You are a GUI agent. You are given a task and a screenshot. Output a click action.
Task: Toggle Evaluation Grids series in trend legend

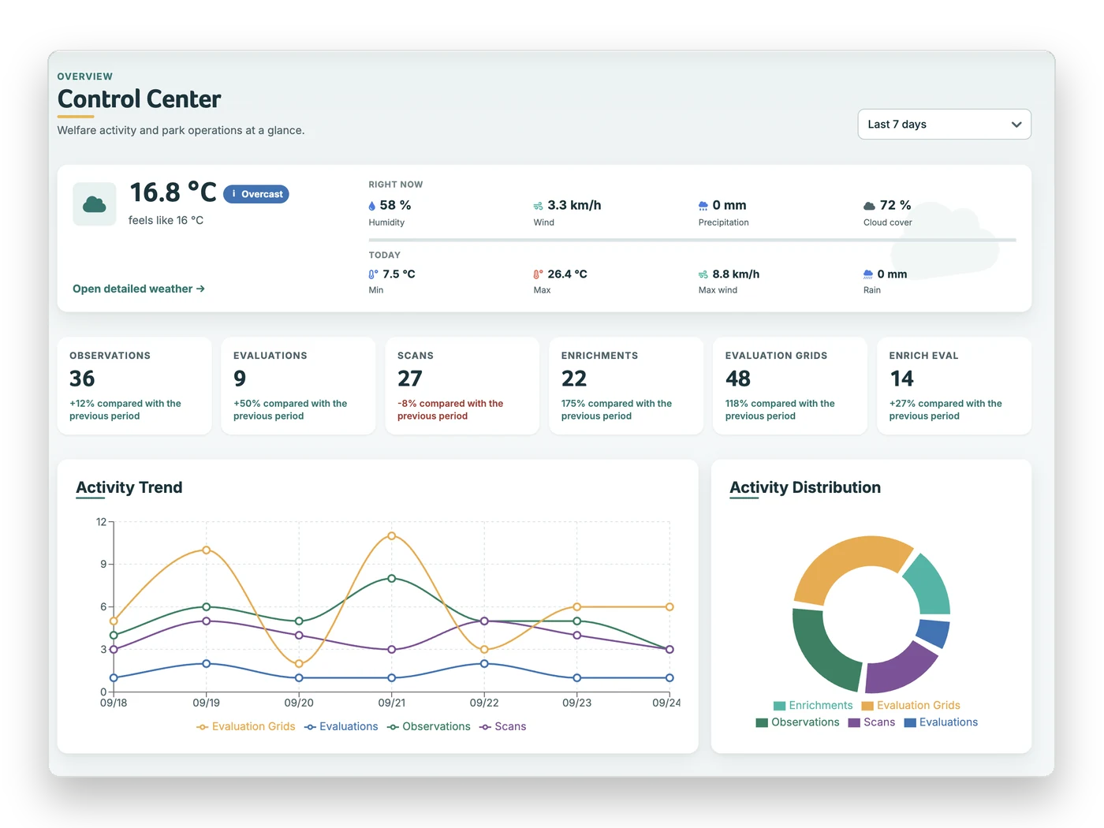tap(245, 726)
